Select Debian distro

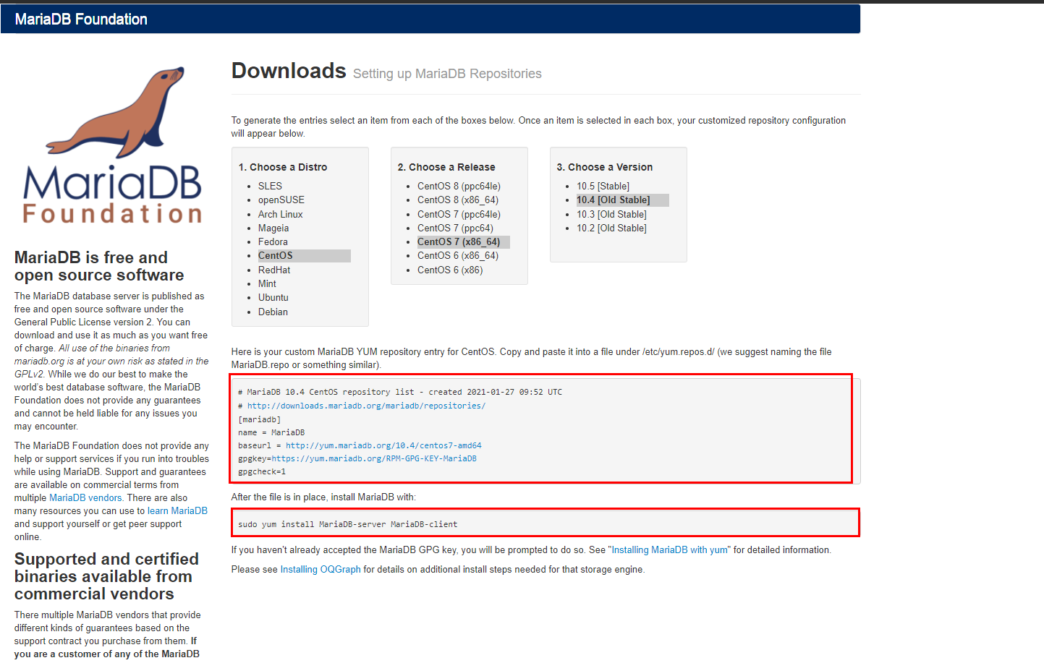pyautogui.click(x=273, y=312)
